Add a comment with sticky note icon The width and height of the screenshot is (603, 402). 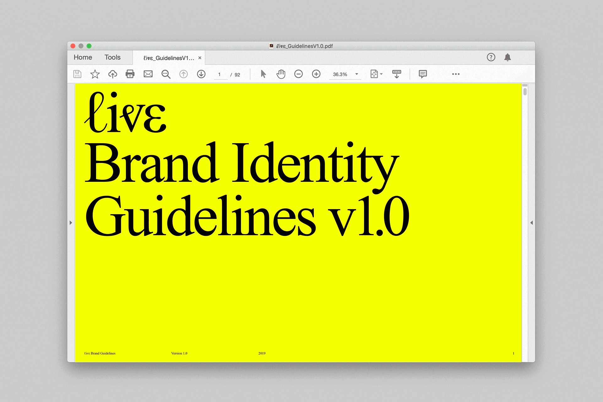pos(423,74)
